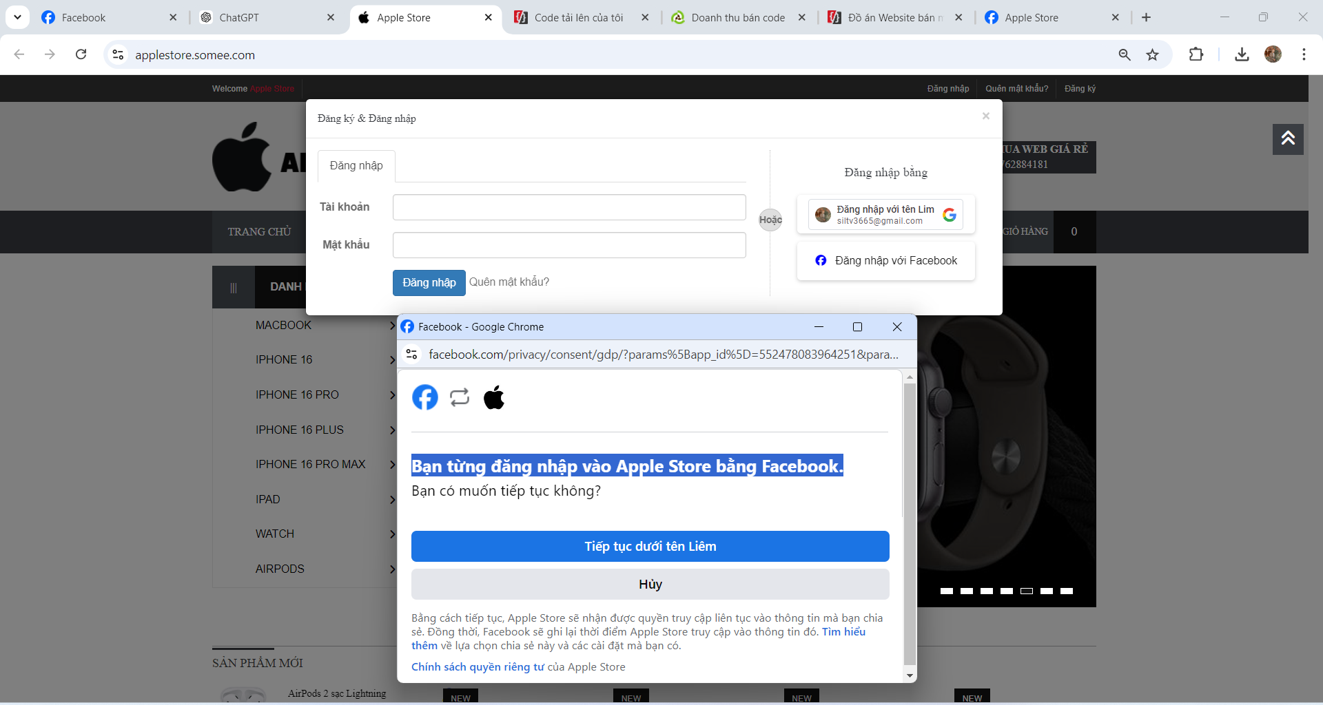Image resolution: width=1323 pixels, height=705 pixels.
Task: Select the first banner slide indicator
Action: pos(947,591)
